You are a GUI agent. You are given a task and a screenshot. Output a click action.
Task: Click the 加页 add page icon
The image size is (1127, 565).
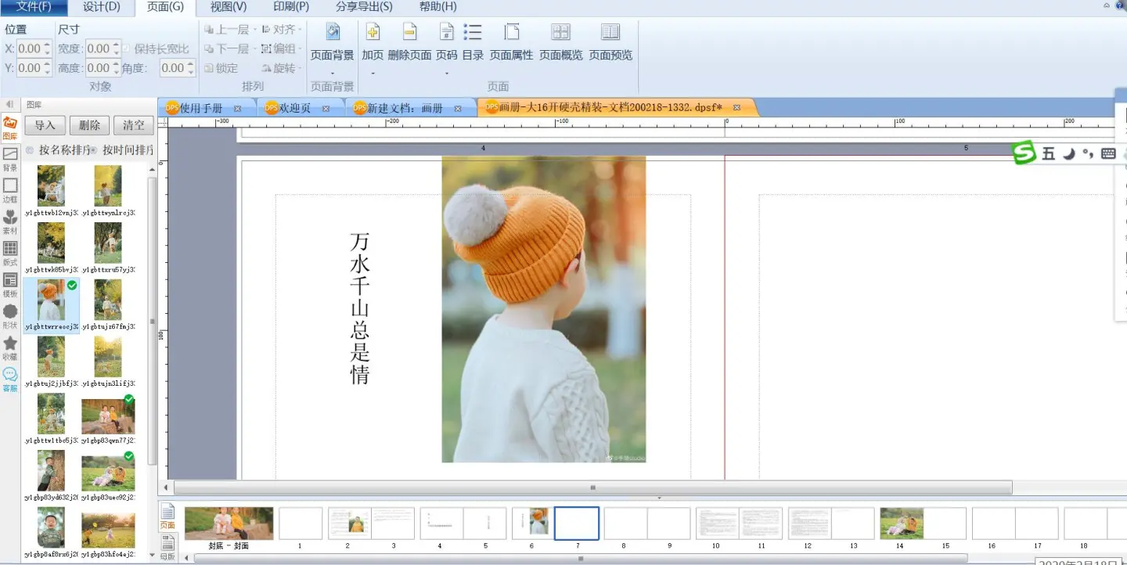click(x=373, y=32)
